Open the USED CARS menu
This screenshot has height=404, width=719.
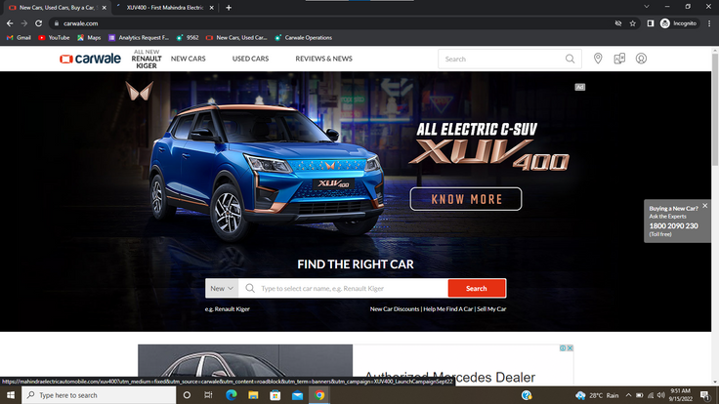(x=250, y=59)
